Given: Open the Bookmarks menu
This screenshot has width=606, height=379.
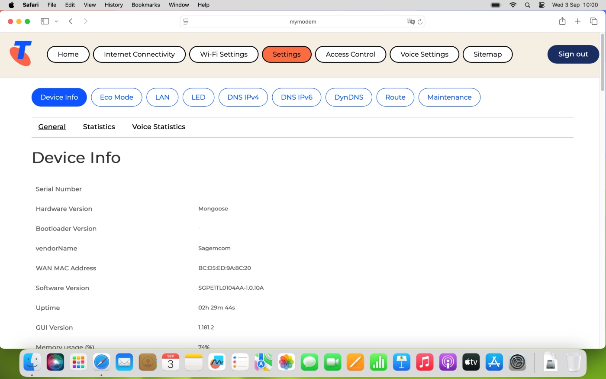Looking at the screenshot, I should (x=146, y=5).
